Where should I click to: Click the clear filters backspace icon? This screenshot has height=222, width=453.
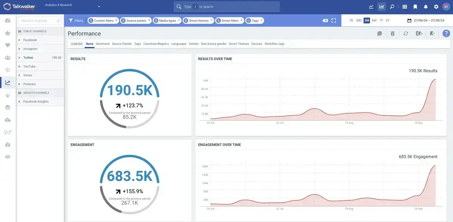(325, 21)
